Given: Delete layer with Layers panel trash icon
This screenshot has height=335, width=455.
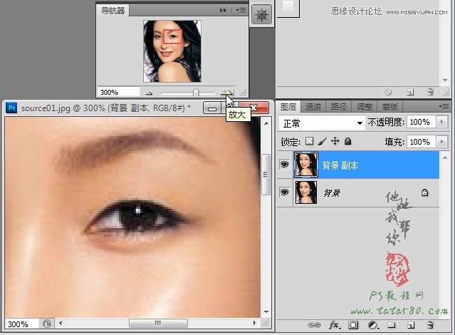Looking at the screenshot, I should pyautogui.click(x=430, y=325).
